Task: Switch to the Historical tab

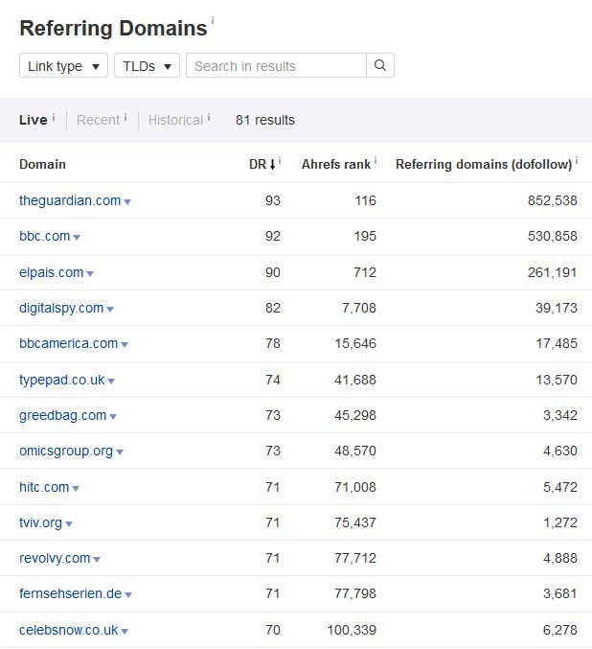Action: coord(175,120)
